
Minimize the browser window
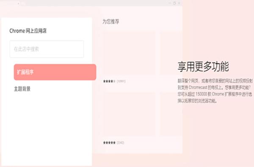[x=170, y=3]
